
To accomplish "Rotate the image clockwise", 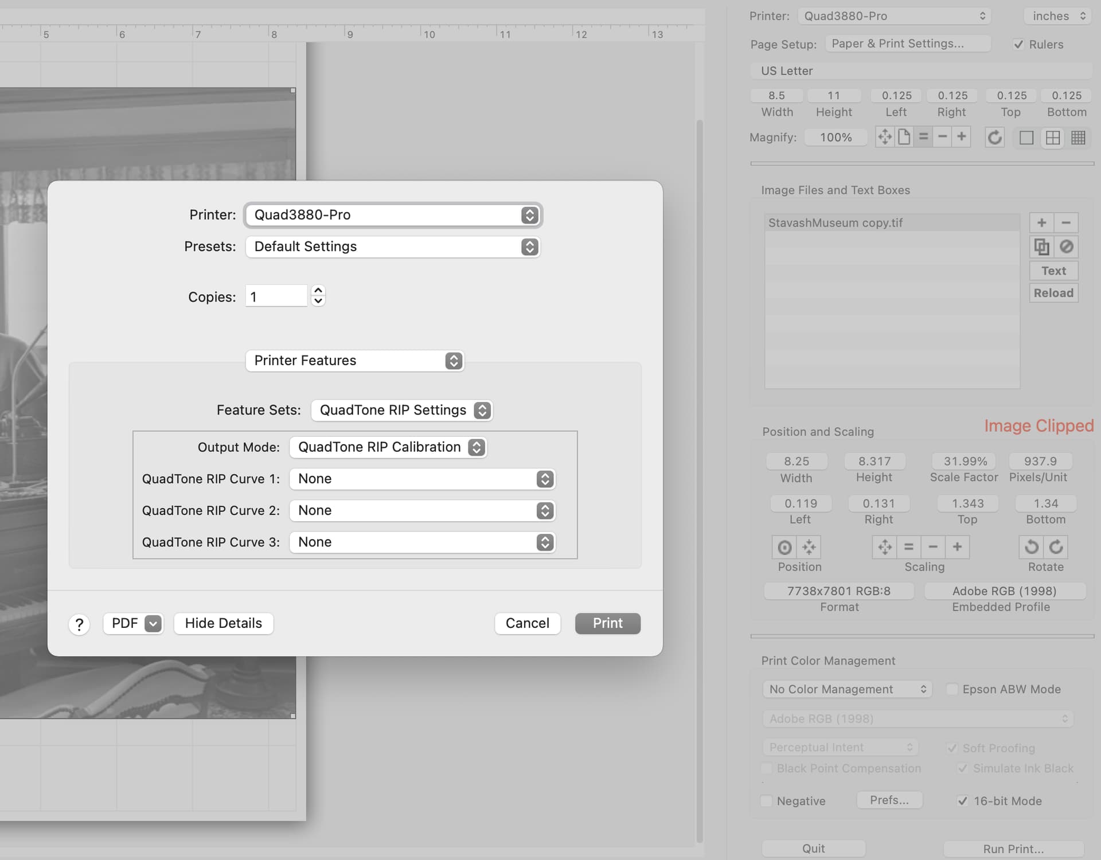I will click(1056, 548).
